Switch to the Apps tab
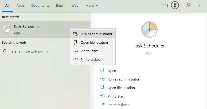The height and width of the screenshot is (109, 207). click(x=20, y=6)
